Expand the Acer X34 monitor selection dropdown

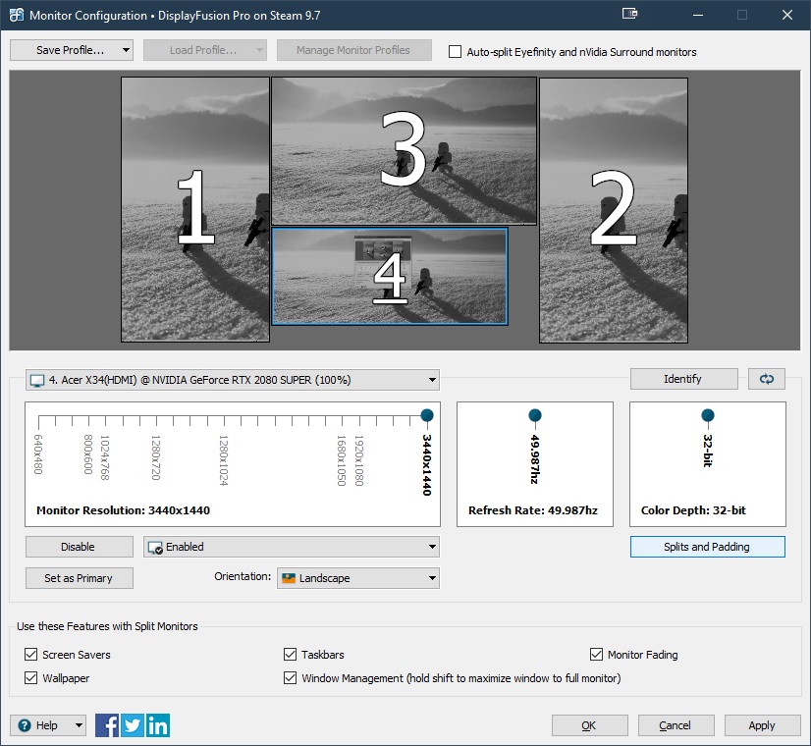(232, 380)
